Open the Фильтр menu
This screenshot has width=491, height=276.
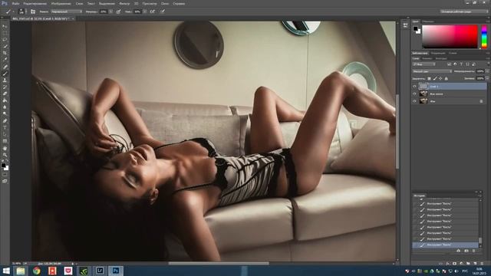(124, 4)
